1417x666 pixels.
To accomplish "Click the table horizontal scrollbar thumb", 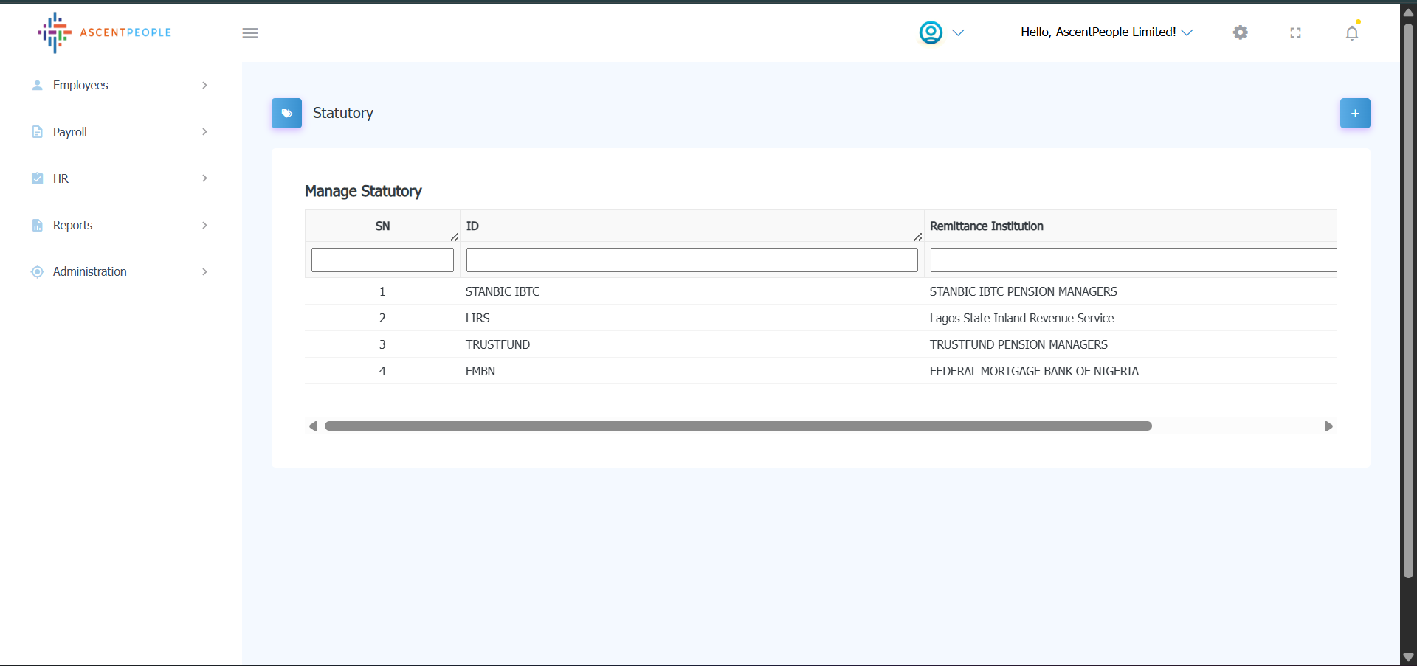I will [x=738, y=426].
